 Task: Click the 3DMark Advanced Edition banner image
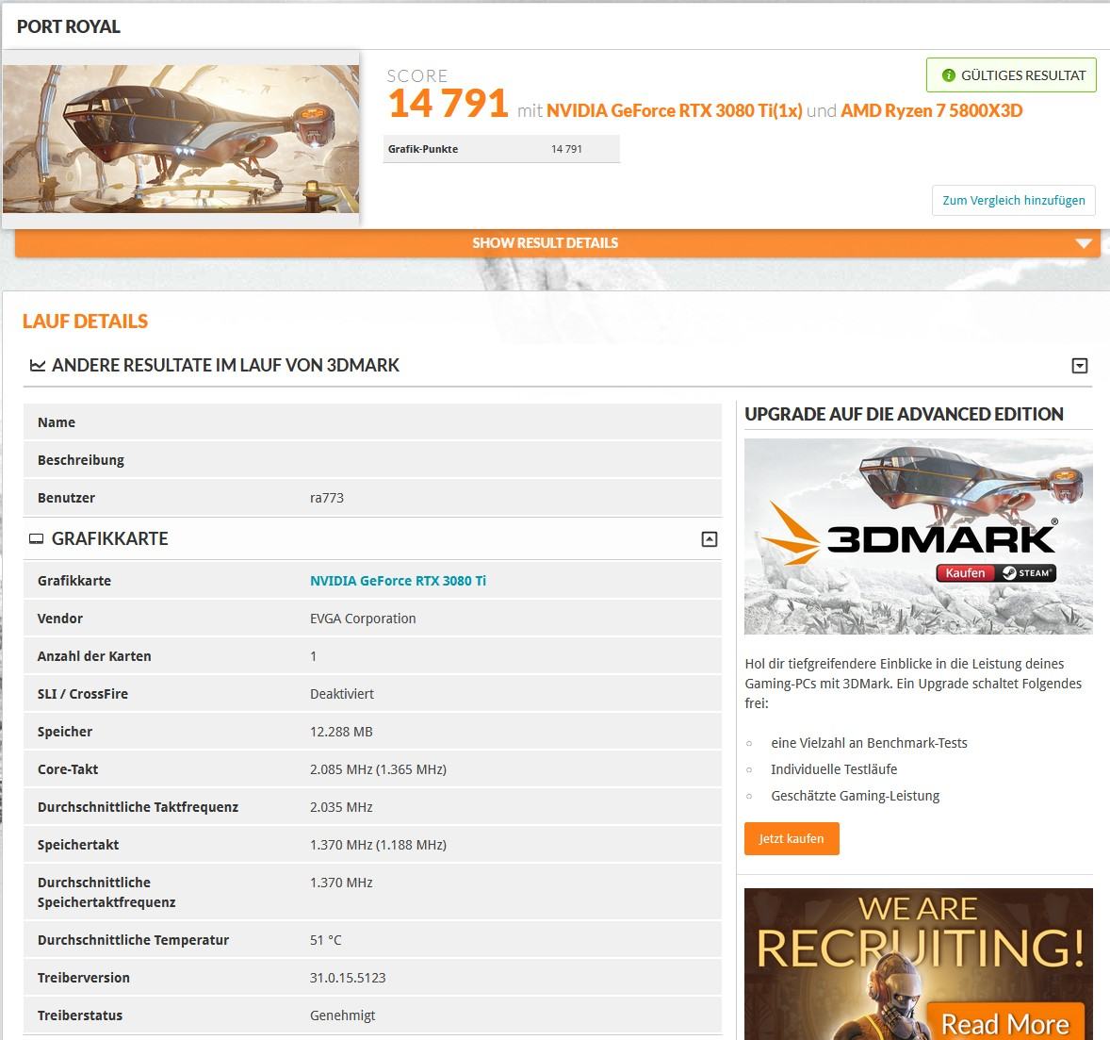(919, 537)
